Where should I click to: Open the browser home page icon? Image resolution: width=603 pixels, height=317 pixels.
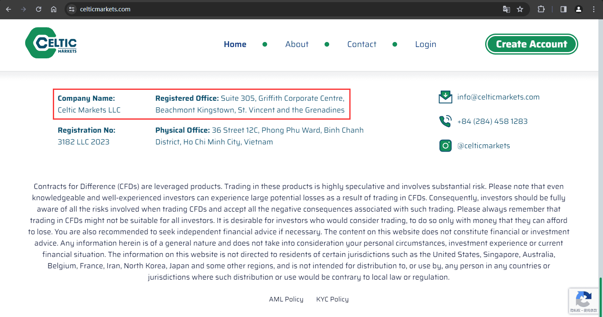coord(54,9)
